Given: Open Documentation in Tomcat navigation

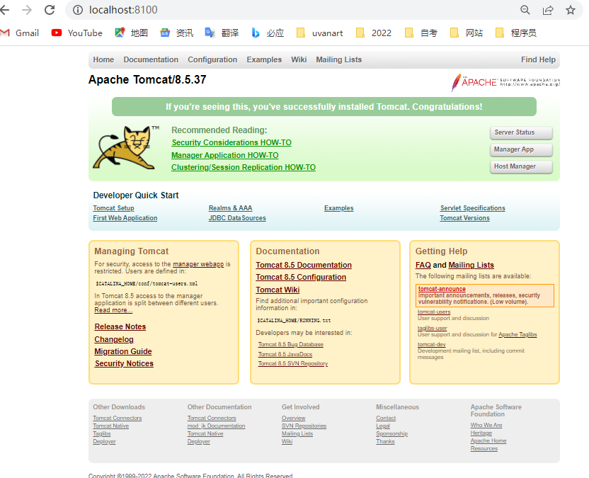Looking at the screenshot, I should point(151,59).
